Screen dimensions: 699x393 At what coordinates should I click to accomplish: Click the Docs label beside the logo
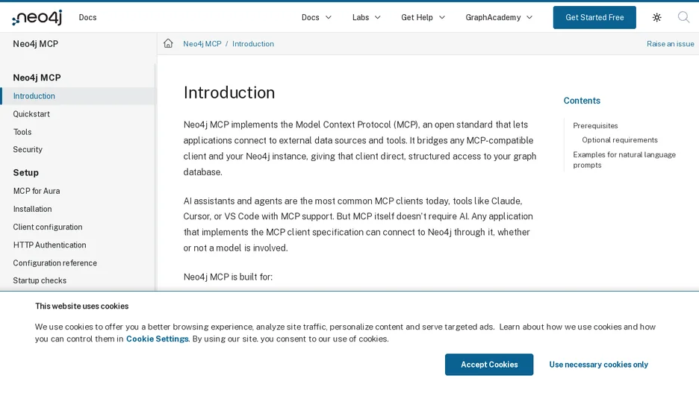[x=87, y=17]
